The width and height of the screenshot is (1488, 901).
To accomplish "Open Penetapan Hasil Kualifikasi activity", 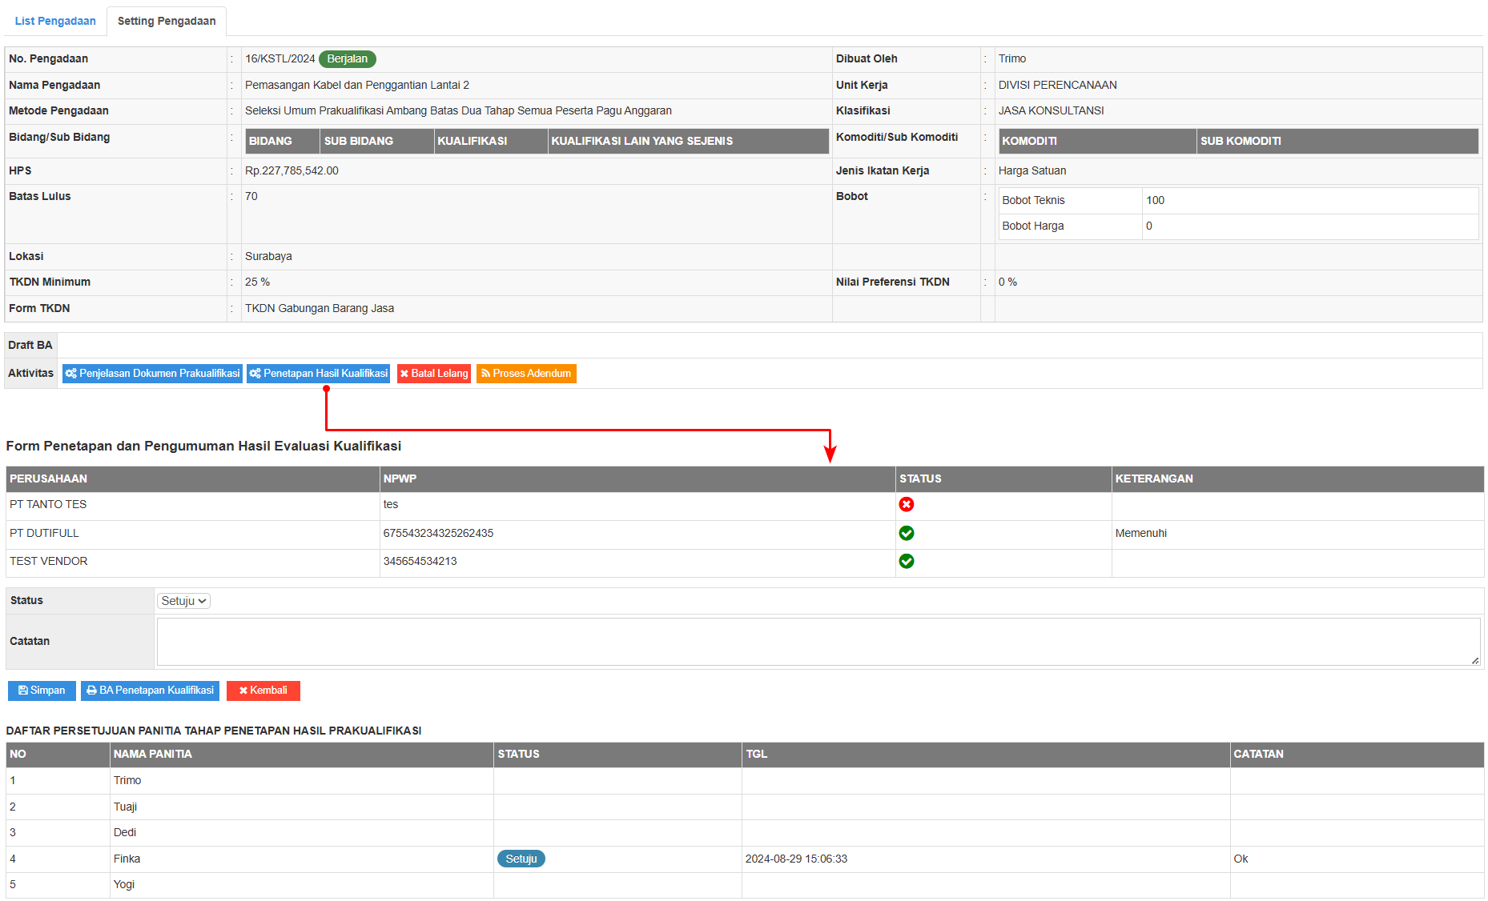I will (318, 374).
